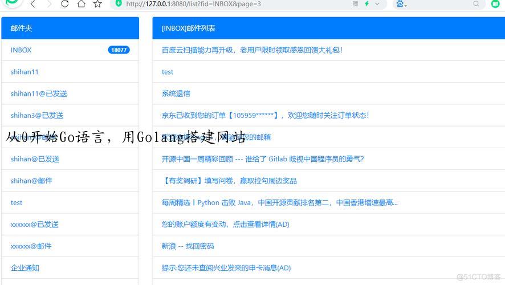The height and width of the screenshot is (285, 505).
Task: Open the 每周精选 Python 击败 Java email
Action: coord(279,202)
